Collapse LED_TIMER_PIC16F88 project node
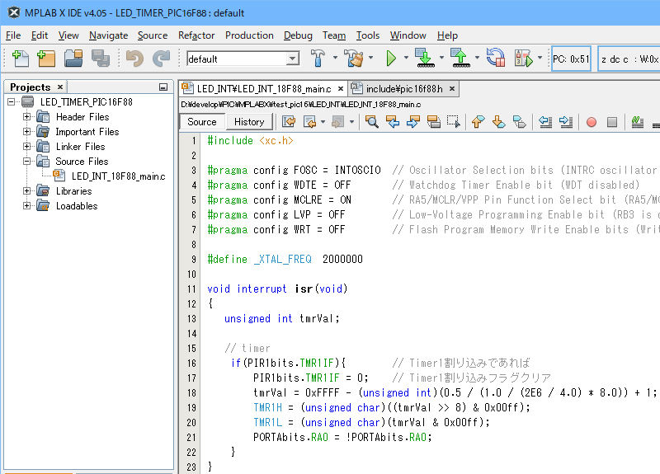660x474 pixels. pyautogui.click(x=12, y=101)
